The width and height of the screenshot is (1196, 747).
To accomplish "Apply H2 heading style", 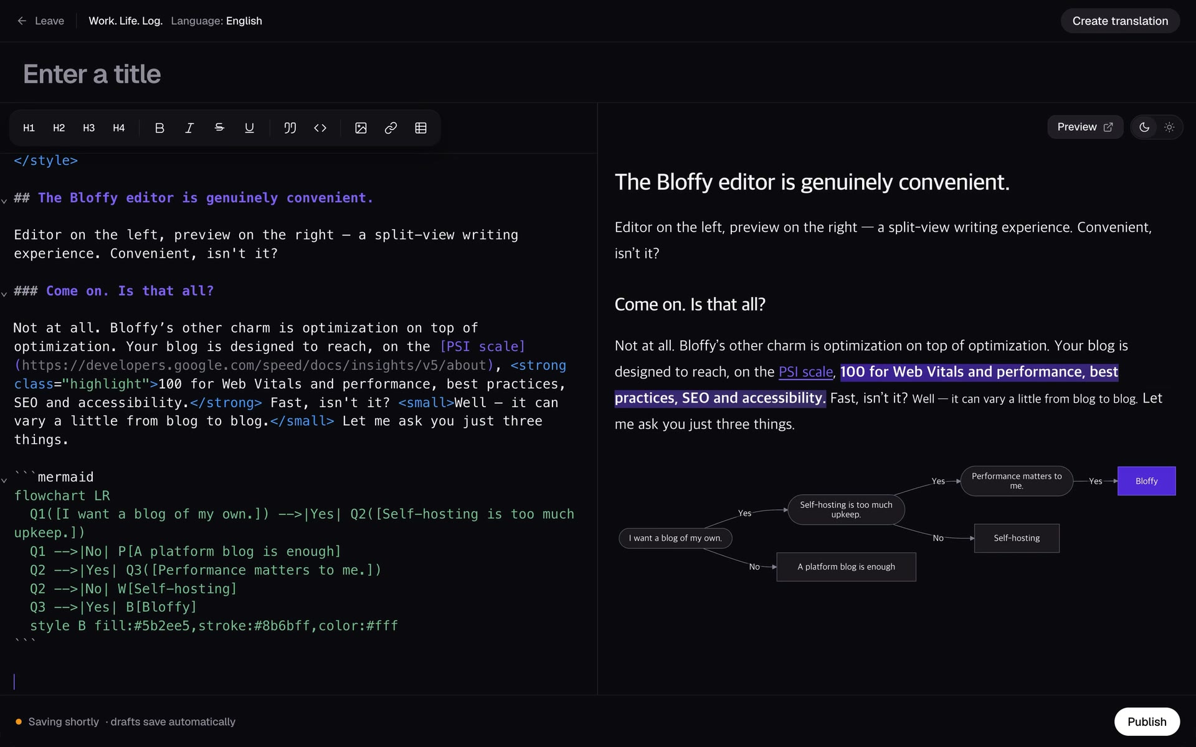I will (59, 128).
